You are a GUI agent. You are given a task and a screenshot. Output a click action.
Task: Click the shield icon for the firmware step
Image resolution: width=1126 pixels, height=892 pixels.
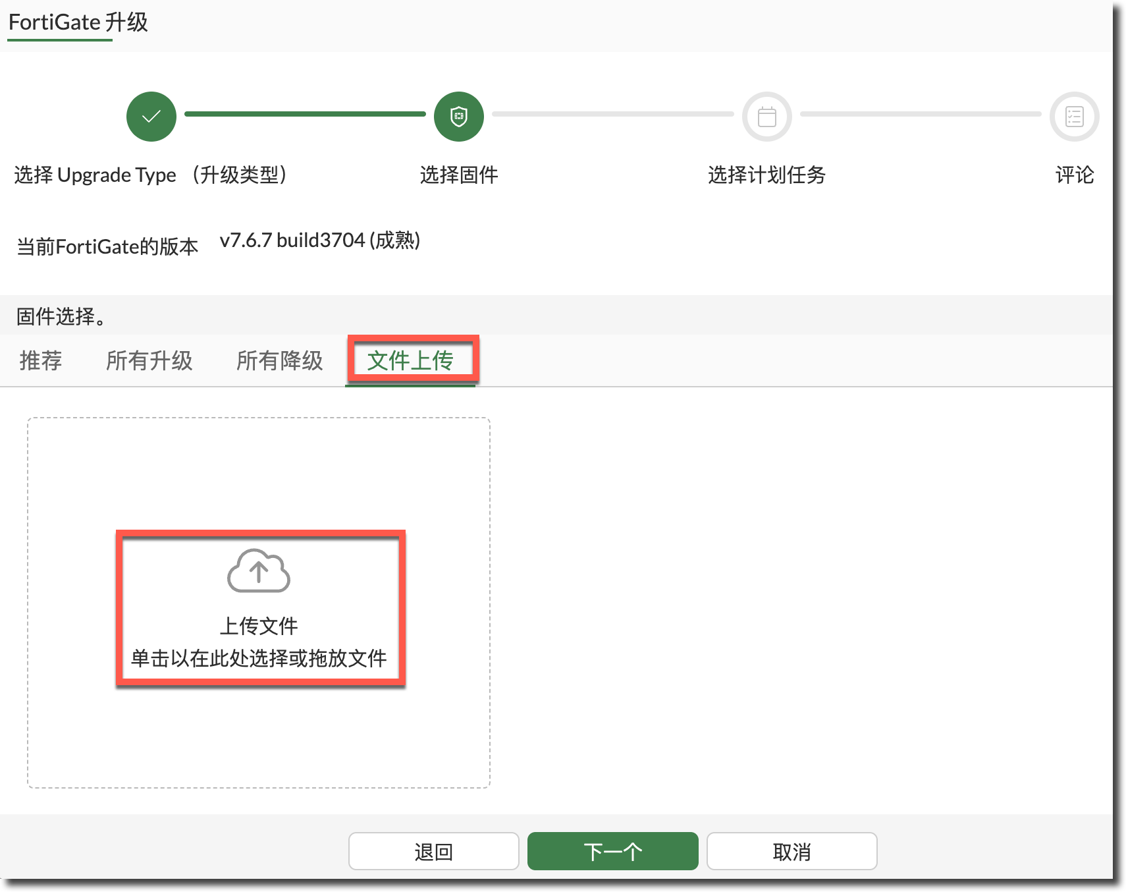[x=459, y=117]
